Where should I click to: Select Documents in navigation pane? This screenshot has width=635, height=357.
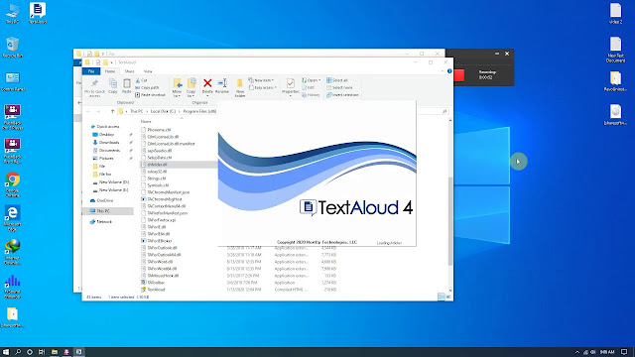pos(106,150)
